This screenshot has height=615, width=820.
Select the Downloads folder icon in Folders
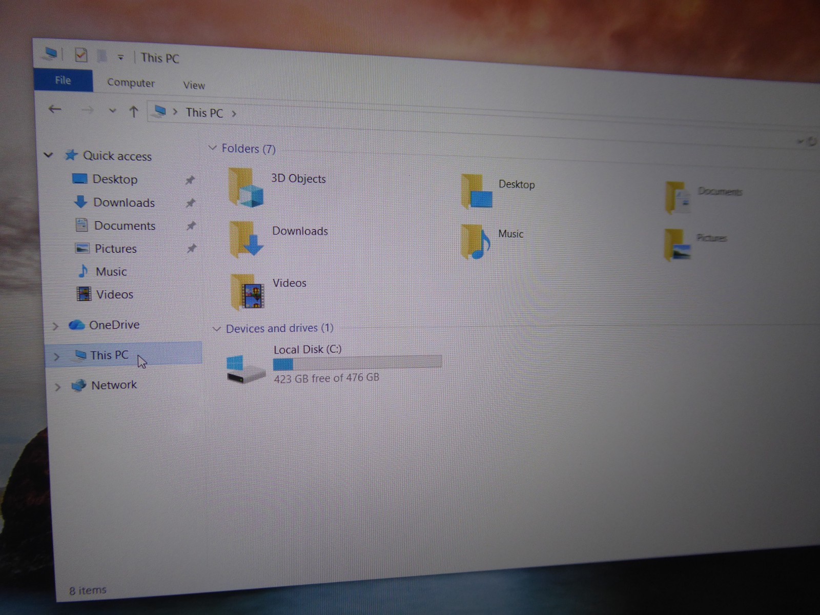[247, 239]
